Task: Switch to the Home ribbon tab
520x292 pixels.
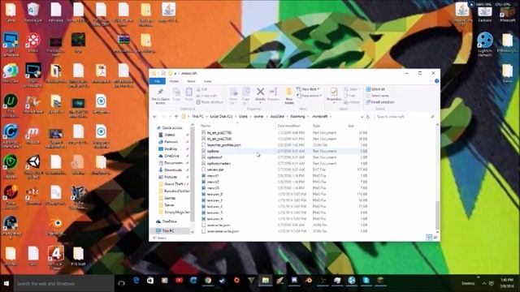Action: 174,81
